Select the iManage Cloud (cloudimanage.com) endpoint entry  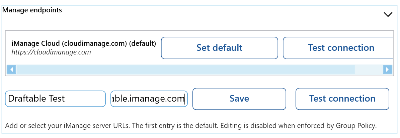tap(84, 48)
